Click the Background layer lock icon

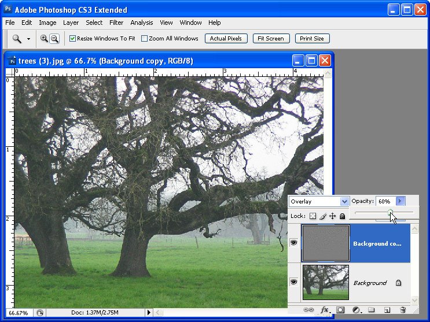coord(399,283)
